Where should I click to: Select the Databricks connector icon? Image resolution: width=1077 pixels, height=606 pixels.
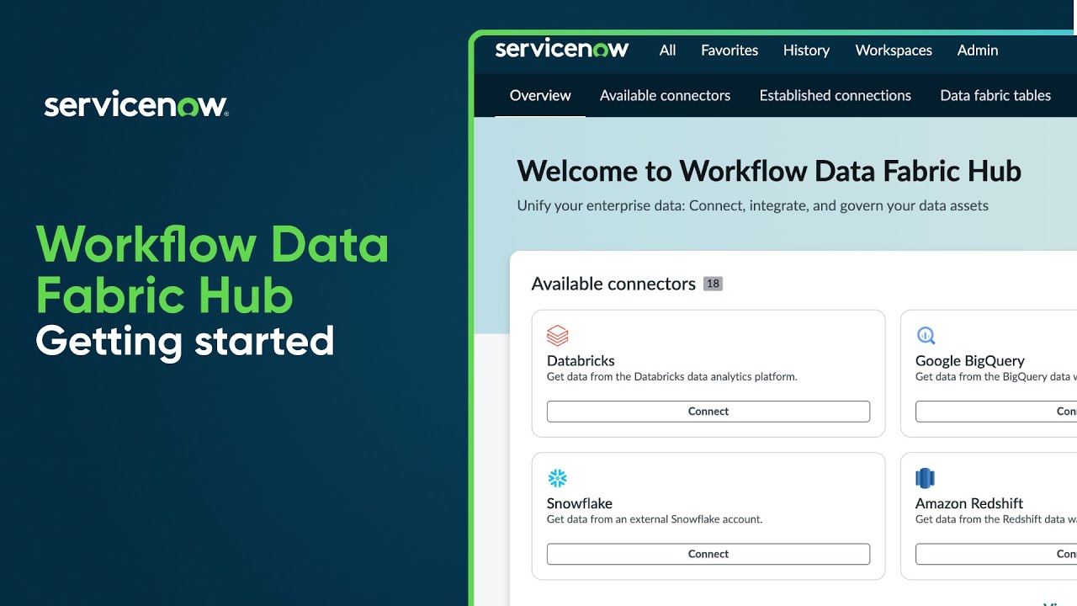(x=557, y=335)
